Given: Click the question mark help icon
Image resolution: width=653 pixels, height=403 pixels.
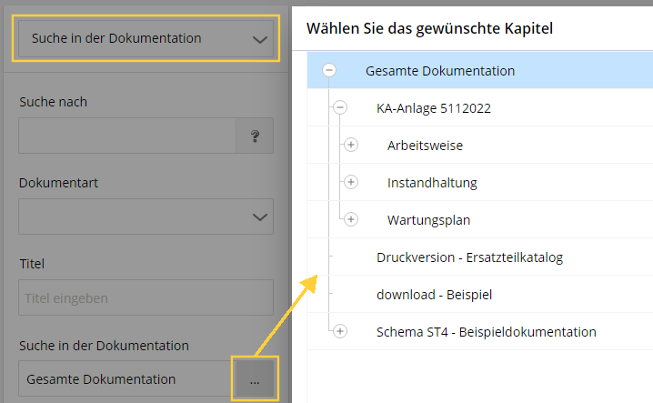Looking at the screenshot, I should coord(255,136).
